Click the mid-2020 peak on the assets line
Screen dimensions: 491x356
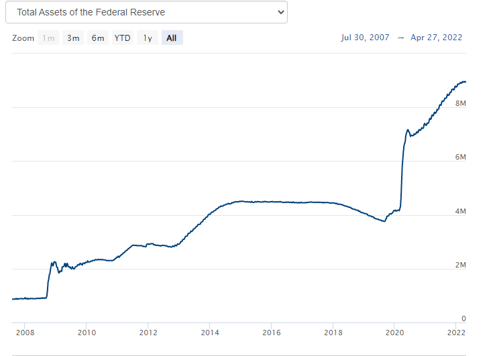[408, 130]
